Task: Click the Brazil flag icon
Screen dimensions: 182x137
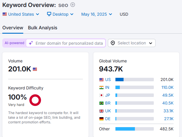Action: click(101, 103)
